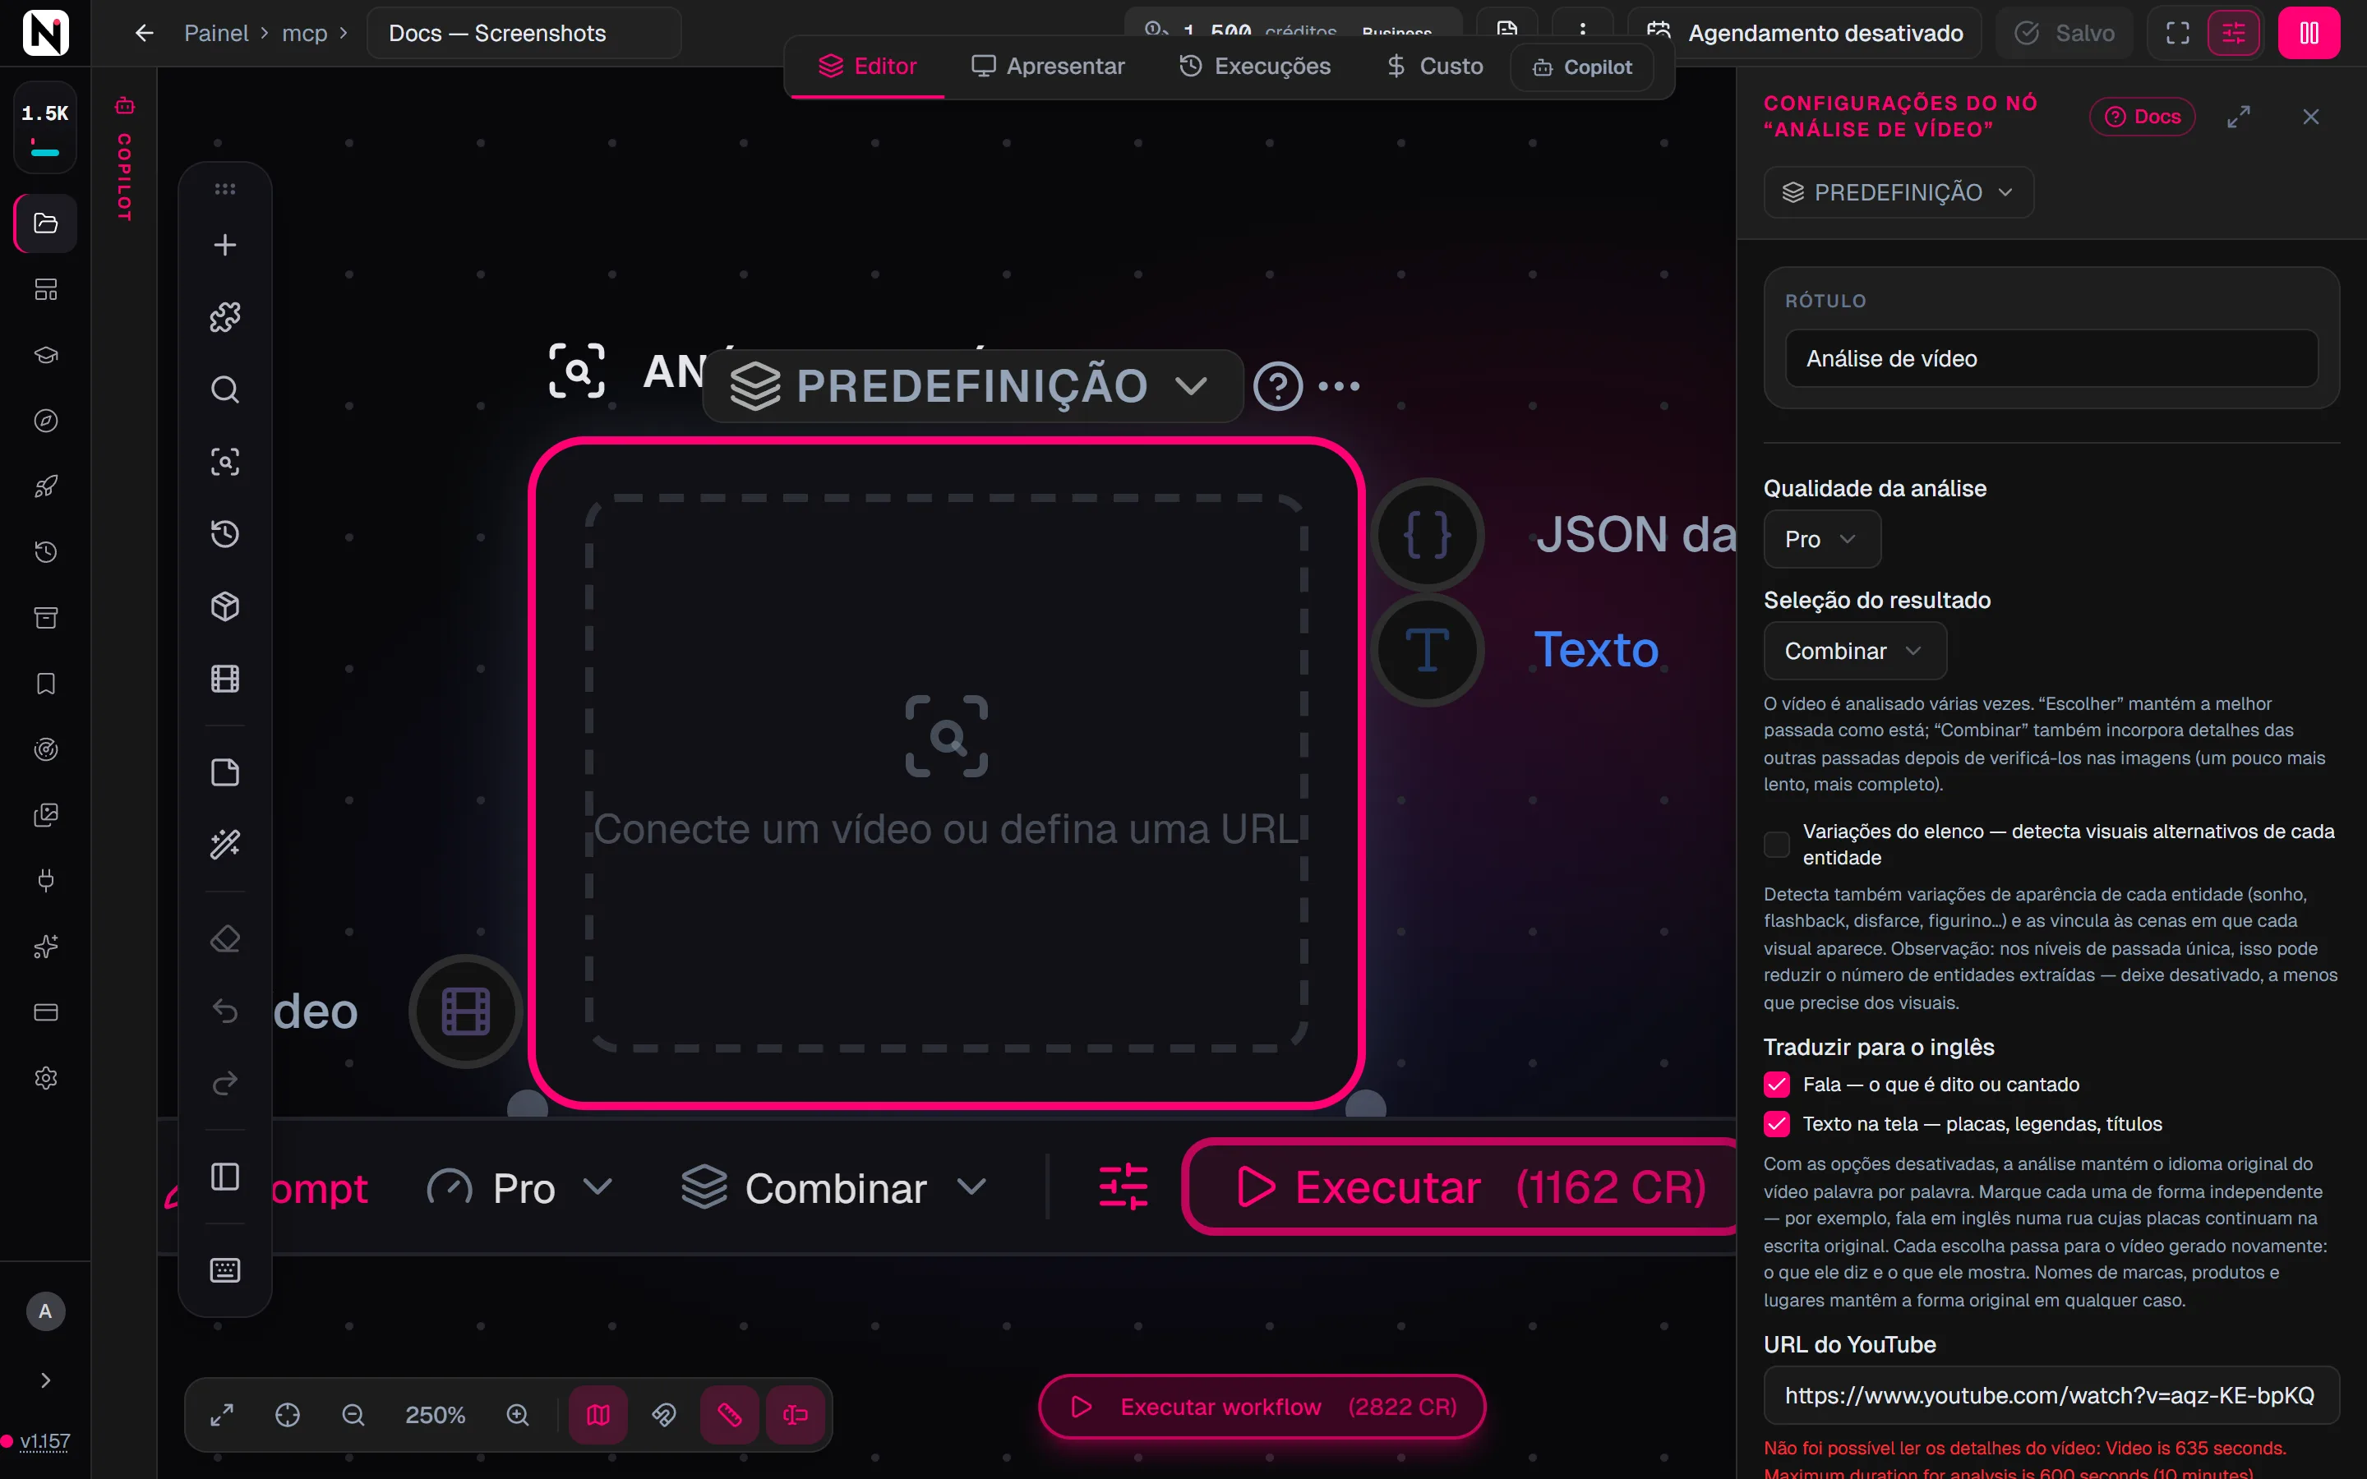Expand PREDEFINIÇÃO dropdown above the node
The width and height of the screenshot is (2367, 1479).
click(972, 385)
